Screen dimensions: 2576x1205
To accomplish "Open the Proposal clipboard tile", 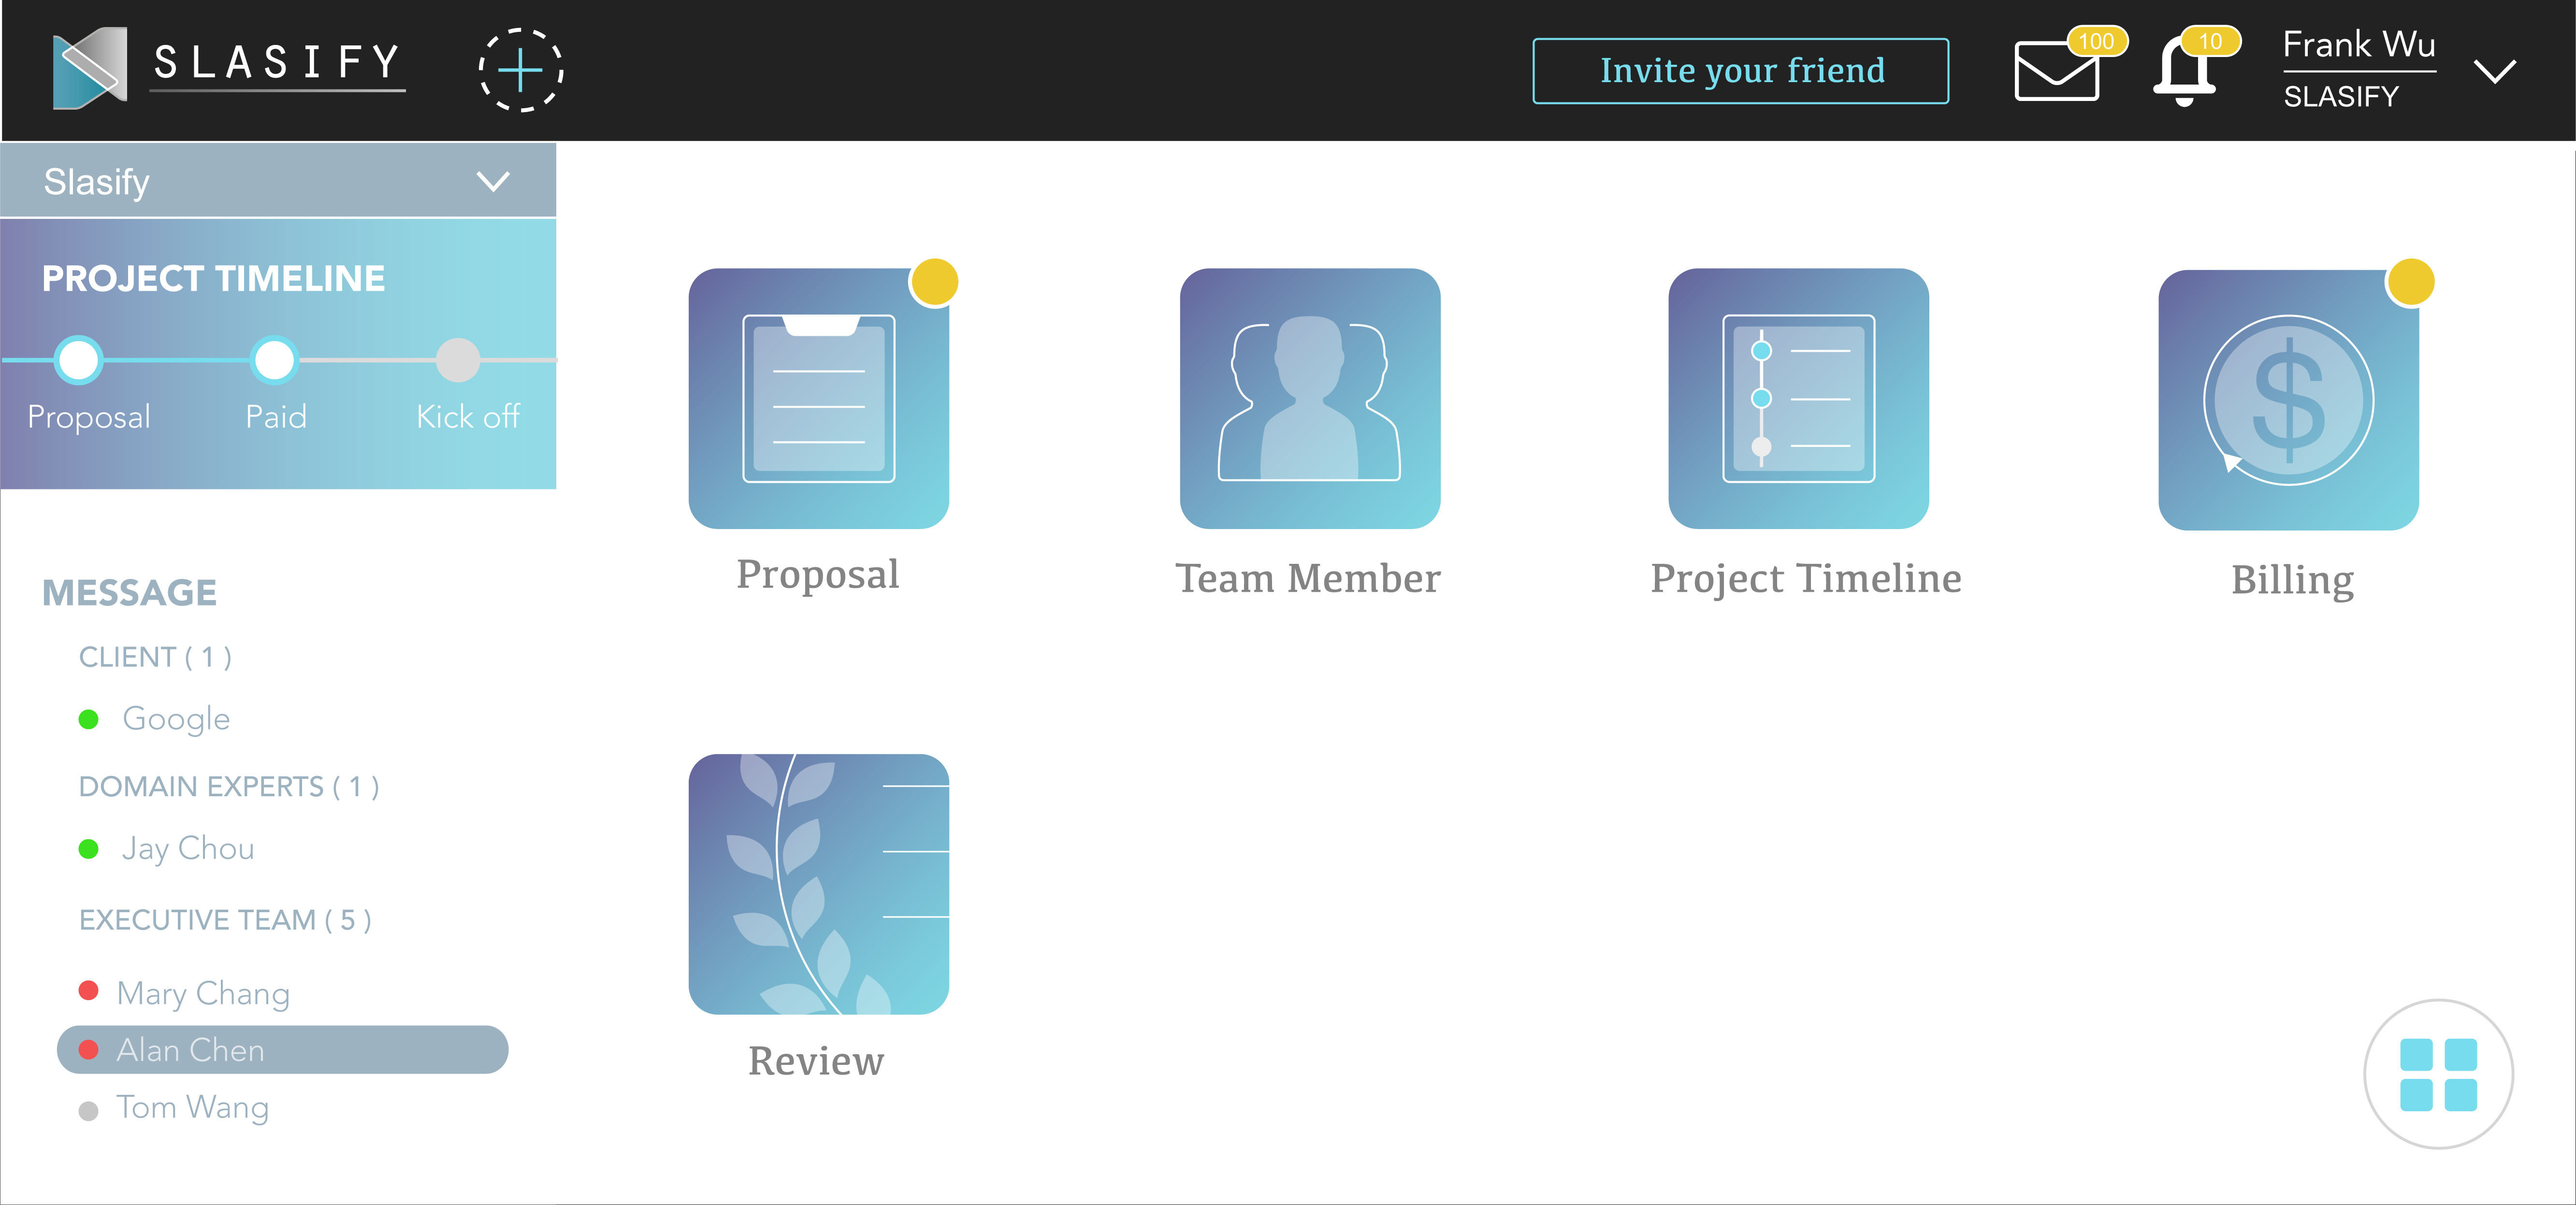I will (x=818, y=398).
